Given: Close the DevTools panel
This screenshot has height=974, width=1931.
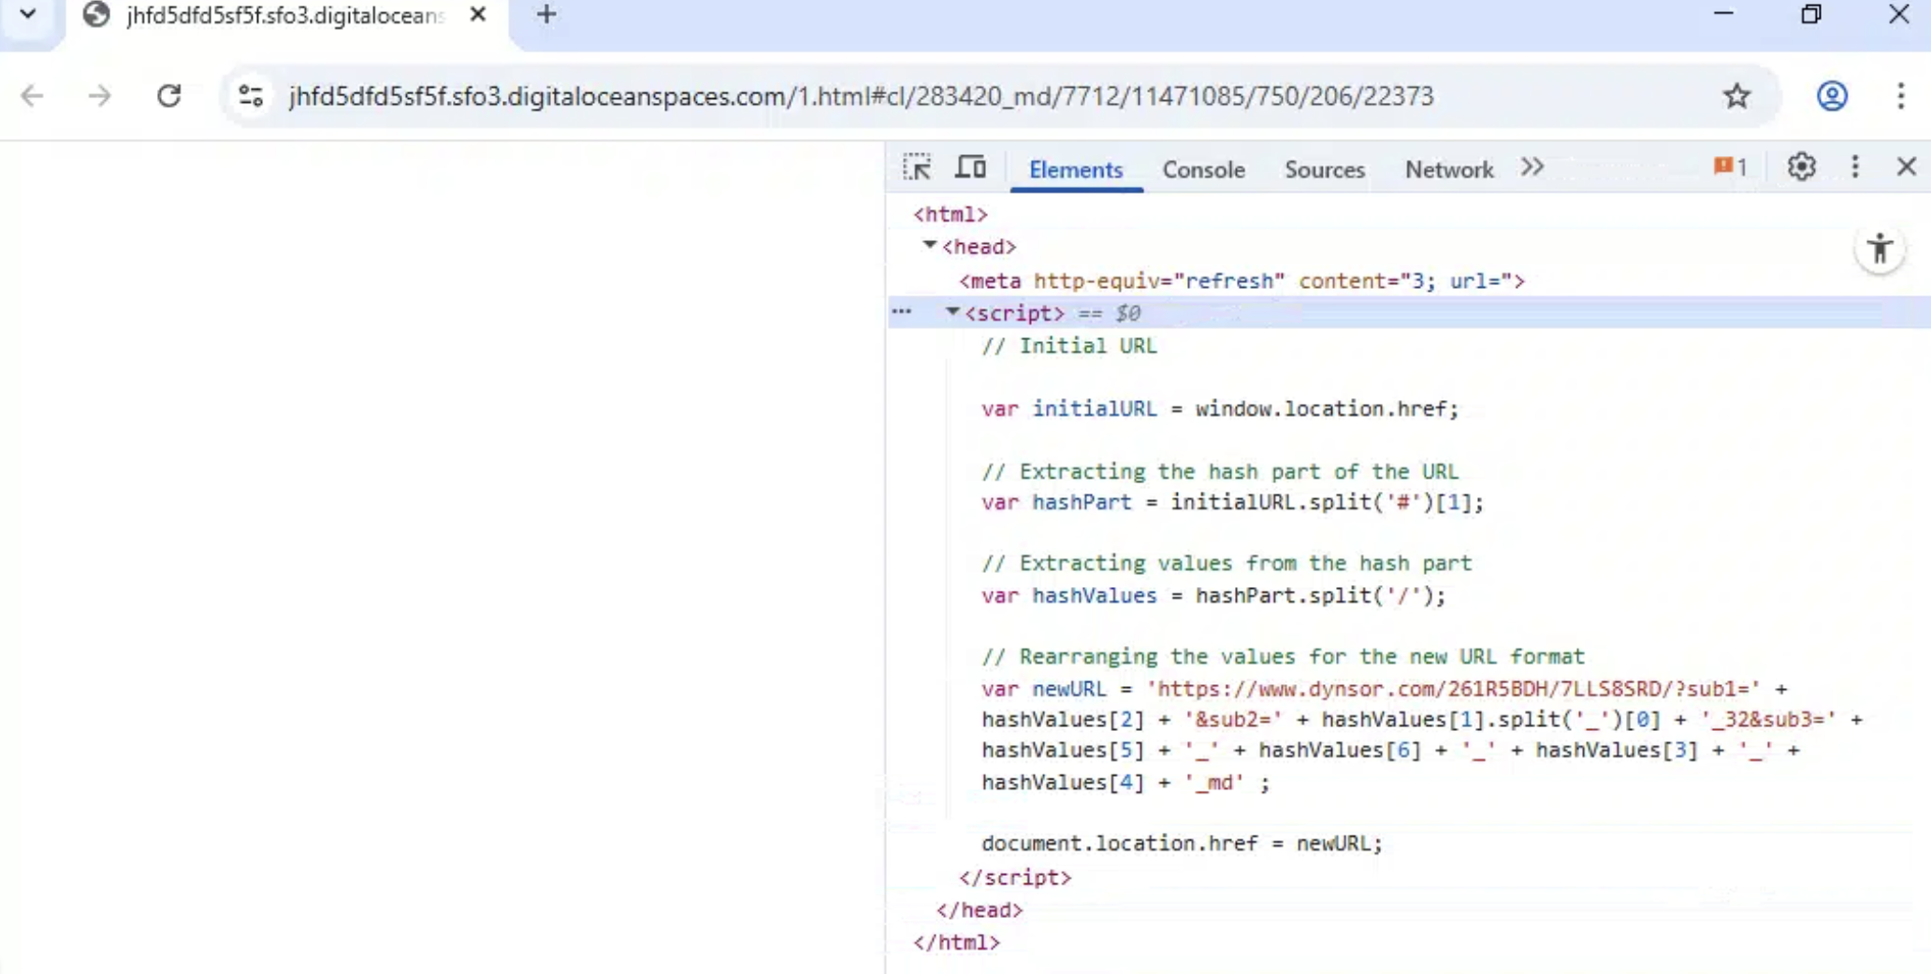Looking at the screenshot, I should click(1907, 167).
